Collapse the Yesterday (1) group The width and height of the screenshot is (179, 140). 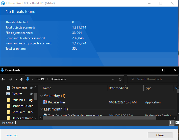(42, 96)
